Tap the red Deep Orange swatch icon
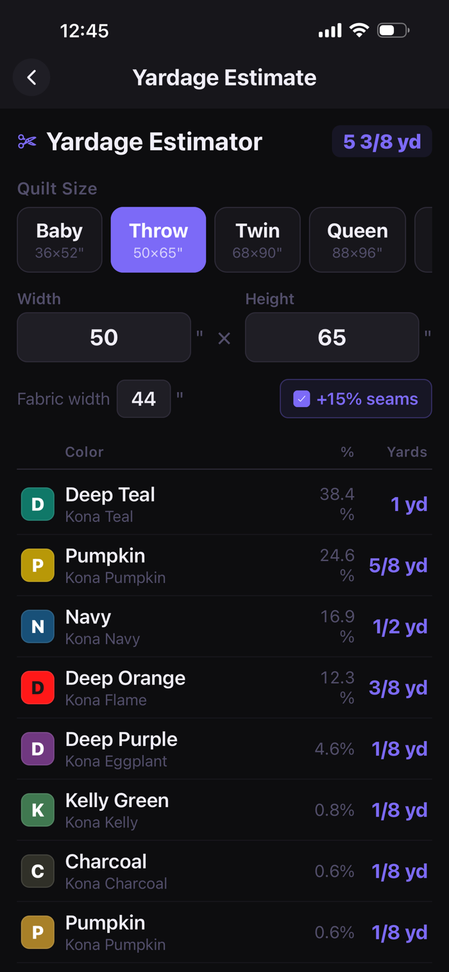The image size is (449, 972). [38, 688]
